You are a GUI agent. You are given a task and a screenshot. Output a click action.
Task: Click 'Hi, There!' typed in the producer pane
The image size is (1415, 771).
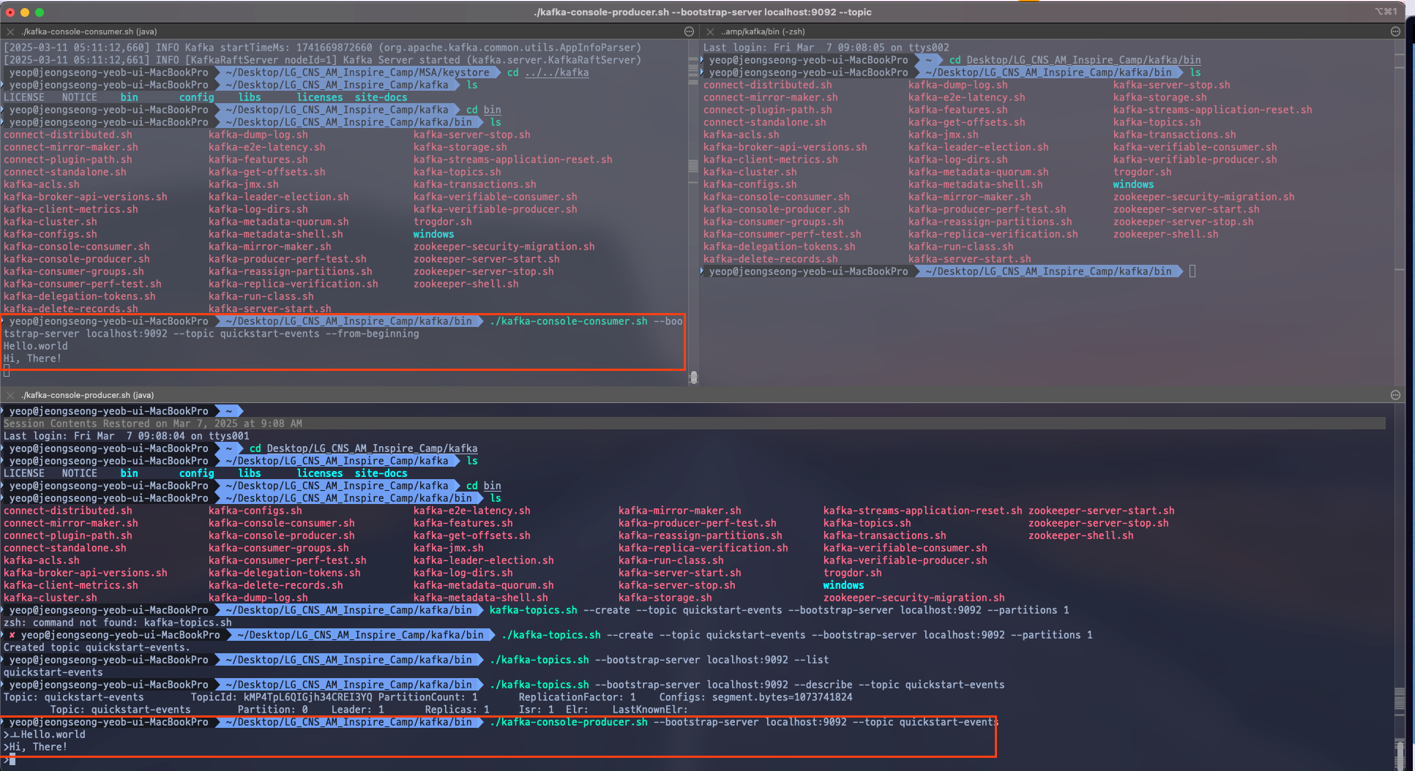[x=38, y=747]
